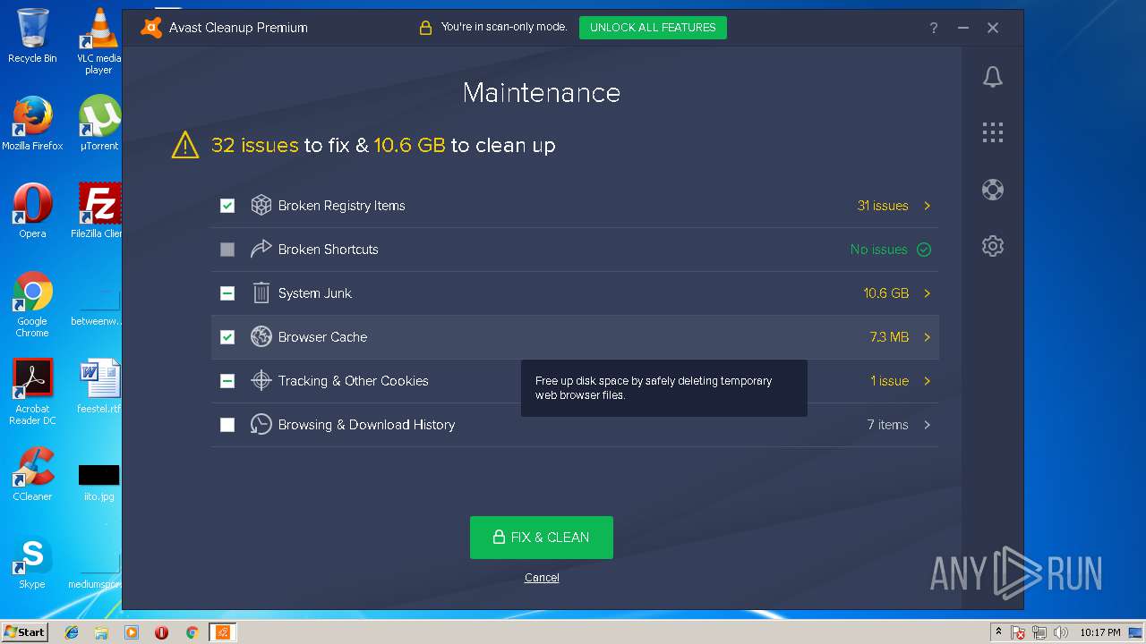
Task: Open the rescue center lifebuoy icon
Action: [992, 190]
